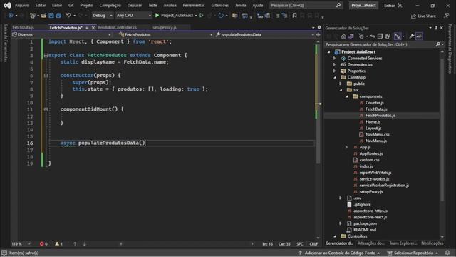Switch to the setupProxy.js editor tab
This screenshot has width=456, height=257.
165,27
